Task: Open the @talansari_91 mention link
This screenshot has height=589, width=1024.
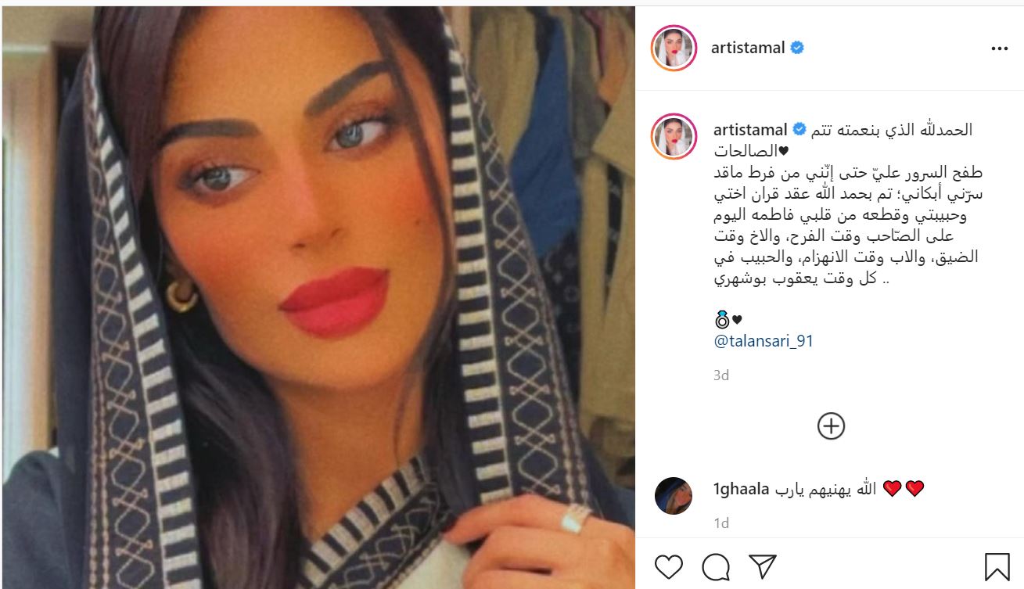Action: 764,341
